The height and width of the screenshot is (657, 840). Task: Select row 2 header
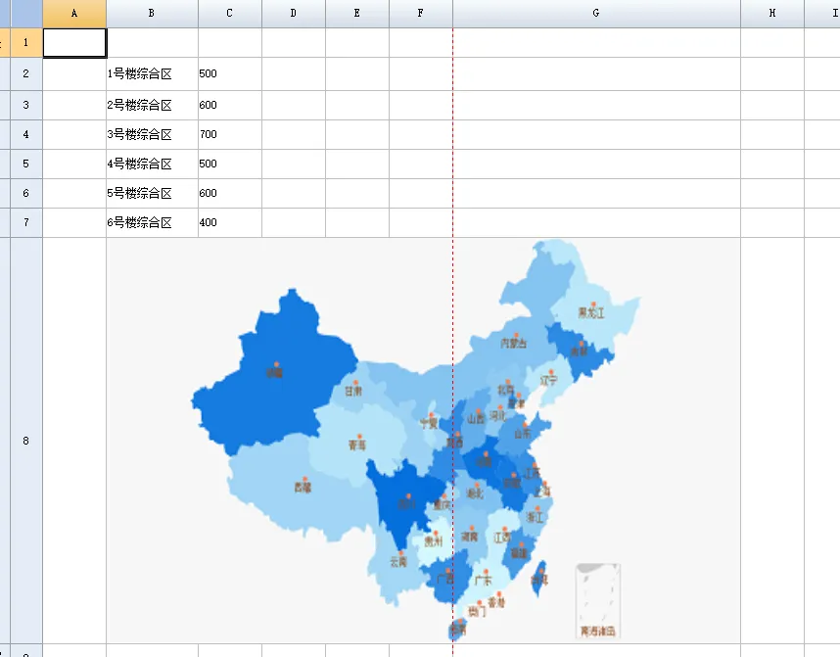[x=25, y=73]
